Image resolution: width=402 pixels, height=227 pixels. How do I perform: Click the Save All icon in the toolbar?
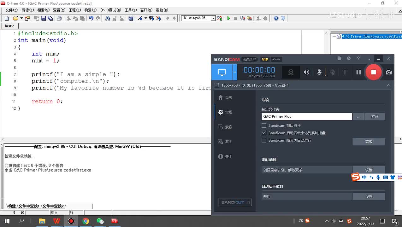tap(50, 18)
